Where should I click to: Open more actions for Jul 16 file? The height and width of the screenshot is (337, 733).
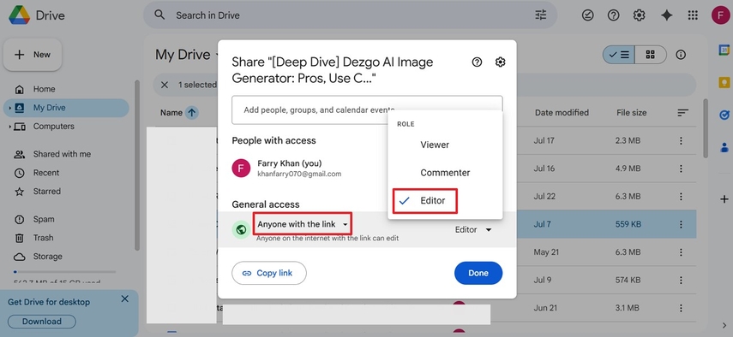click(x=681, y=168)
